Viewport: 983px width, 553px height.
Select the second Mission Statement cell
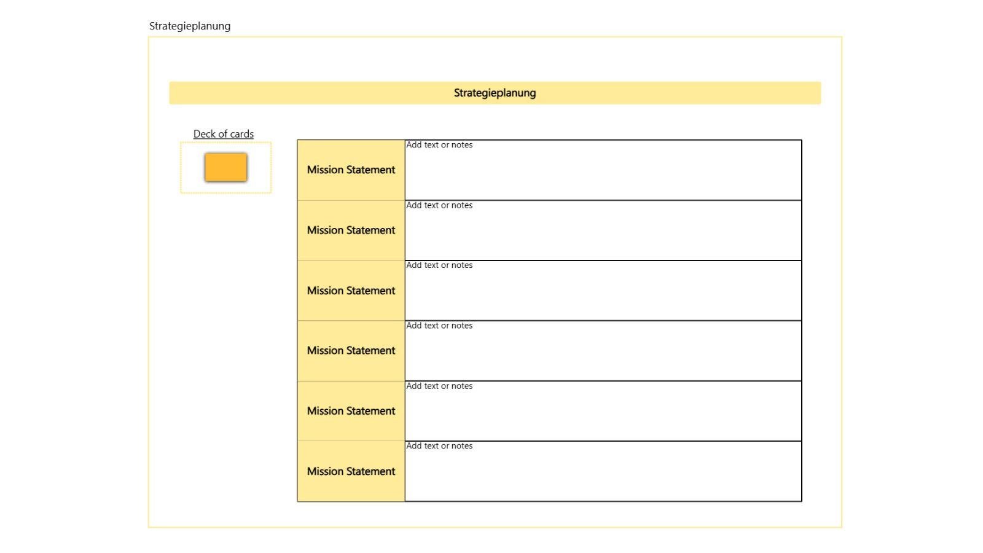[x=351, y=230]
